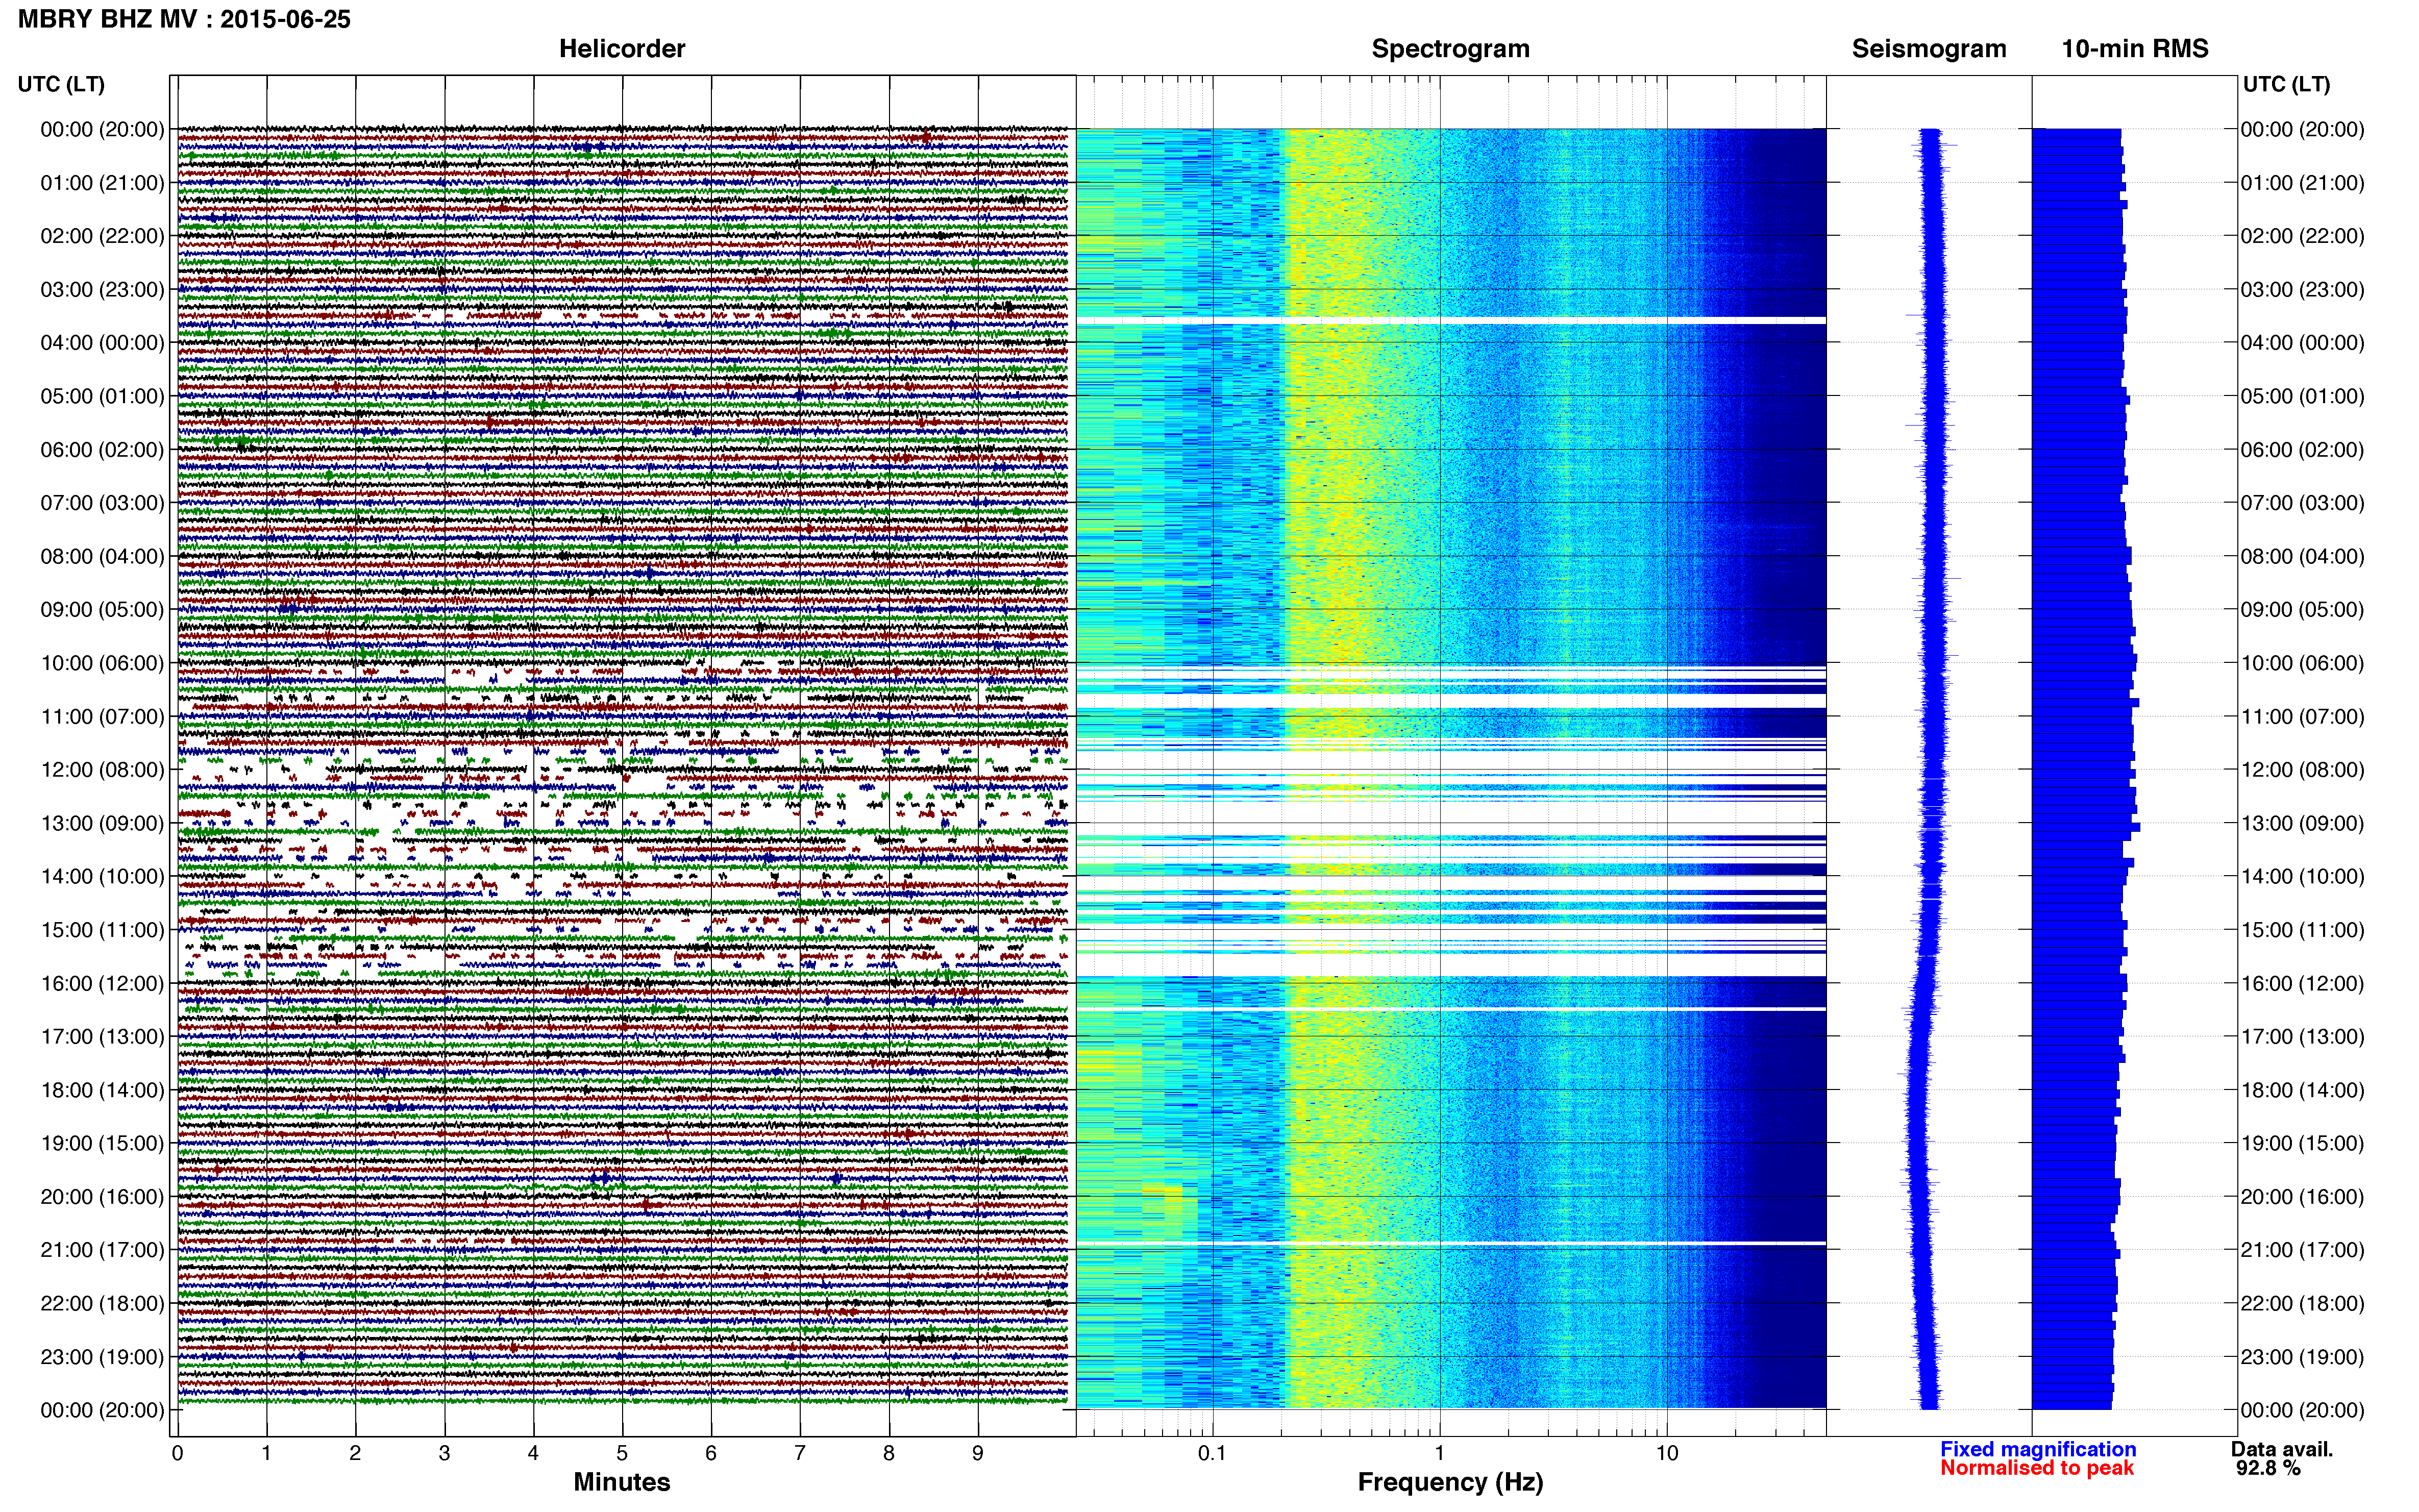The width and height of the screenshot is (2419, 1512).
Task: Click 10:00 (06:00) on the helicorder time axis
Action: coord(102,663)
